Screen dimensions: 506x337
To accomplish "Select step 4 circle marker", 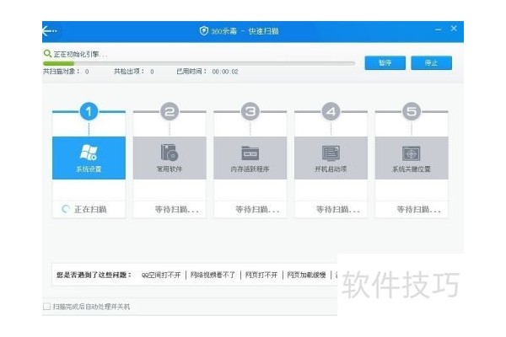I will tap(331, 111).
